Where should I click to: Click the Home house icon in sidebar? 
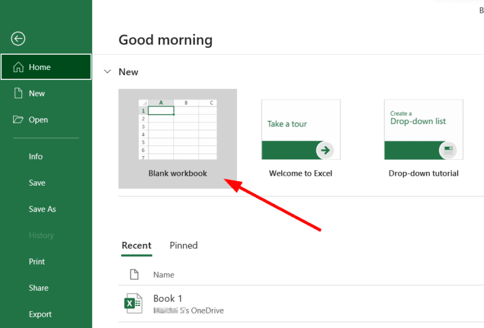tap(18, 67)
